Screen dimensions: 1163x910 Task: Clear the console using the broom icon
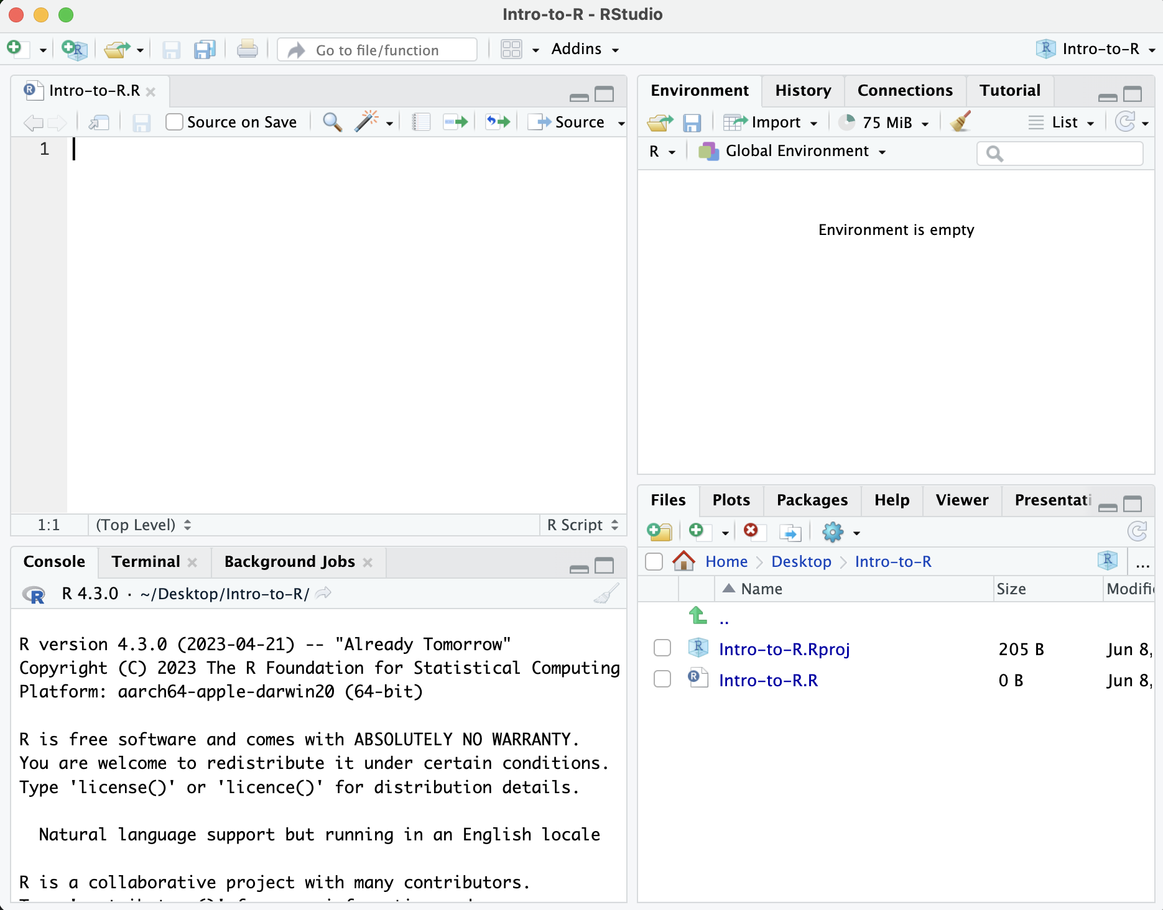606,594
